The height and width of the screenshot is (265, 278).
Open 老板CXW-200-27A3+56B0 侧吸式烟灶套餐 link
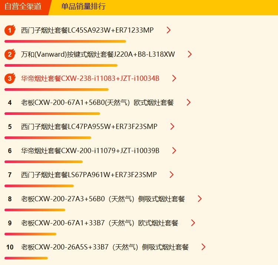(103, 199)
